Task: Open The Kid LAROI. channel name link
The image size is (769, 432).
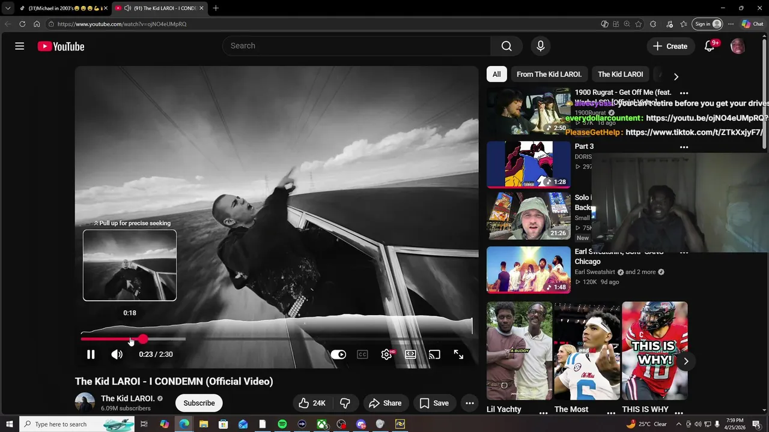Action: point(127,398)
